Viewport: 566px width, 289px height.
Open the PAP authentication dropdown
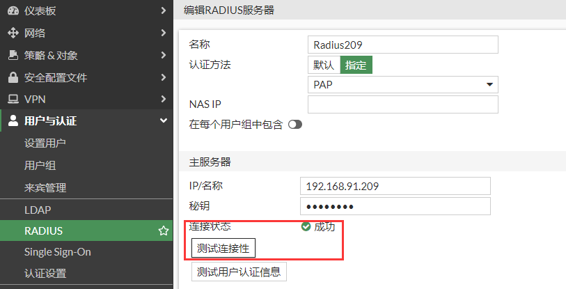click(402, 85)
